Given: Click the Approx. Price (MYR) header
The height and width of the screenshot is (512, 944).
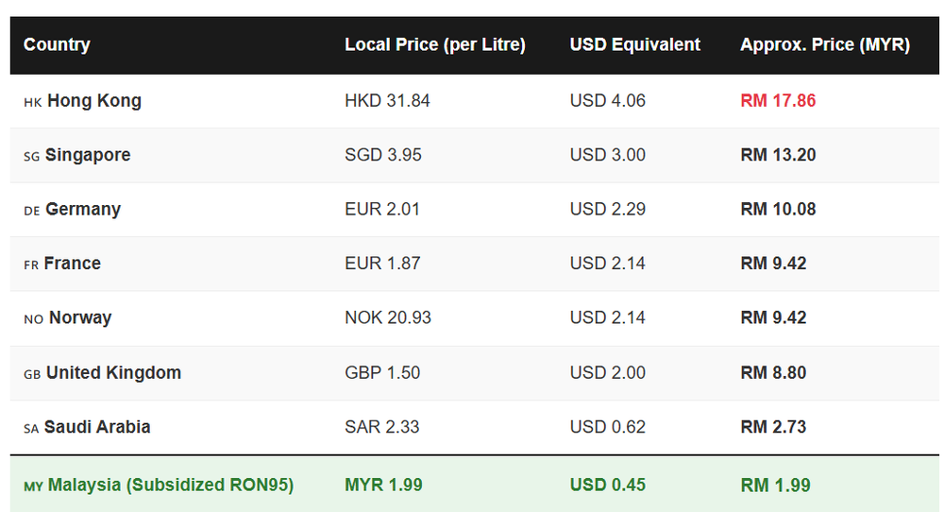Looking at the screenshot, I should coord(825,44).
